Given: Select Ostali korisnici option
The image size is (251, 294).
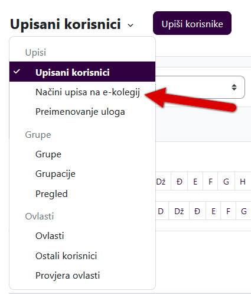Looking at the screenshot, I should [x=66, y=256].
